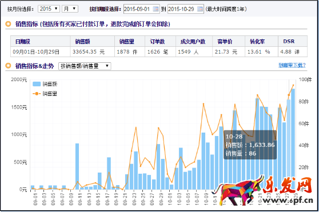Click the 10-28 chart tooltip box
The height and width of the screenshot is (212, 319).
coord(250,145)
